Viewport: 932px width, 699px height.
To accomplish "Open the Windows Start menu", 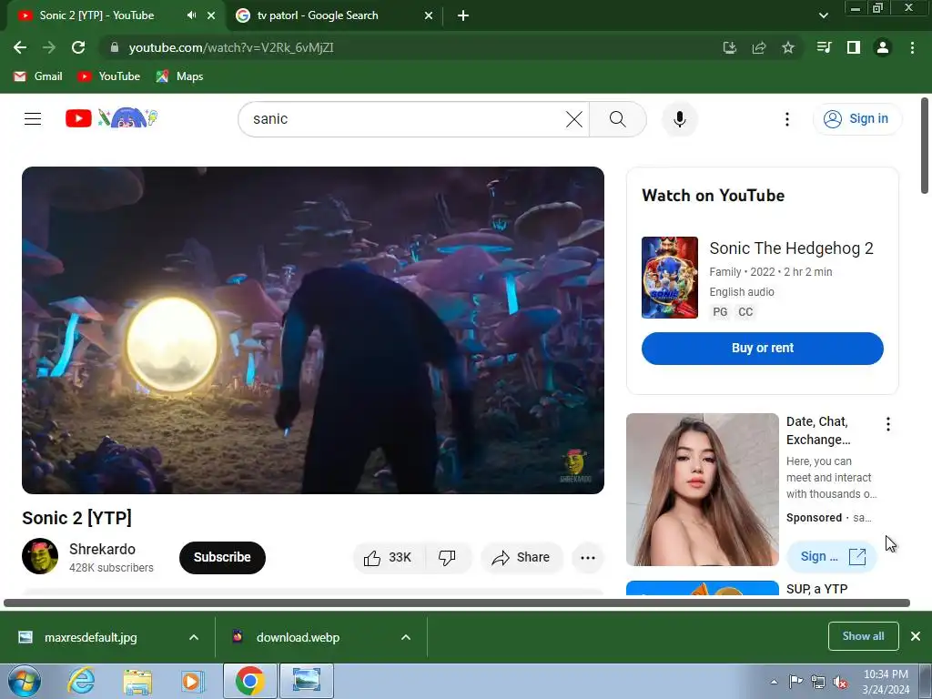I will [x=25, y=681].
